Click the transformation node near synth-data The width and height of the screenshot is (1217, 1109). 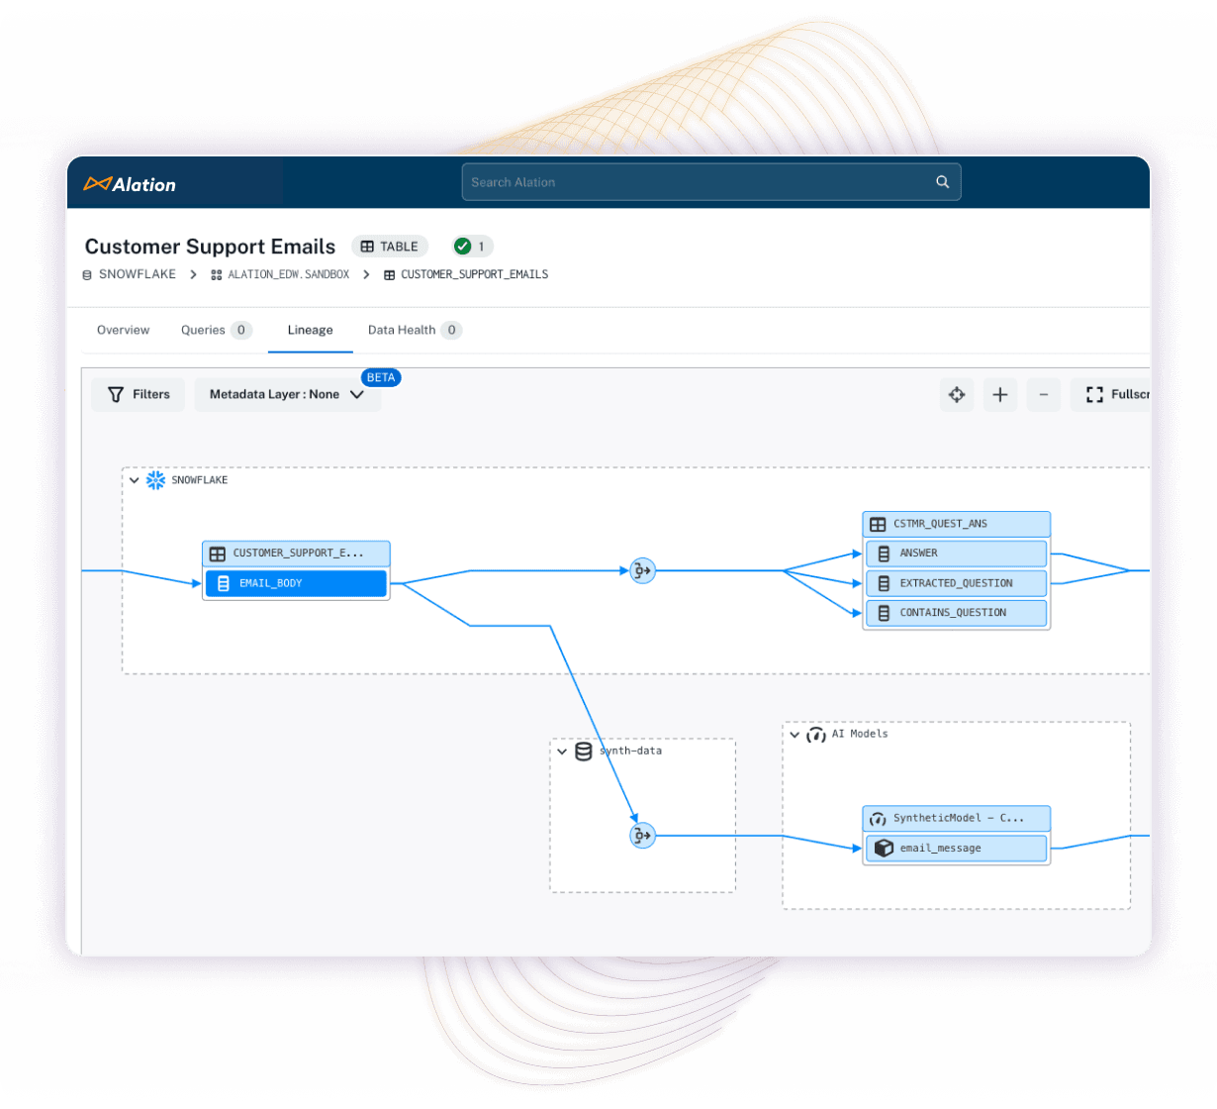(x=642, y=835)
